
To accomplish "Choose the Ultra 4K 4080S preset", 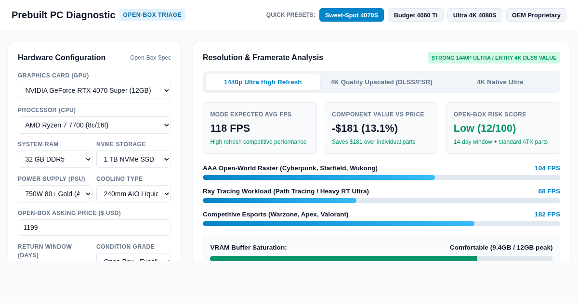I will pos(474,15).
